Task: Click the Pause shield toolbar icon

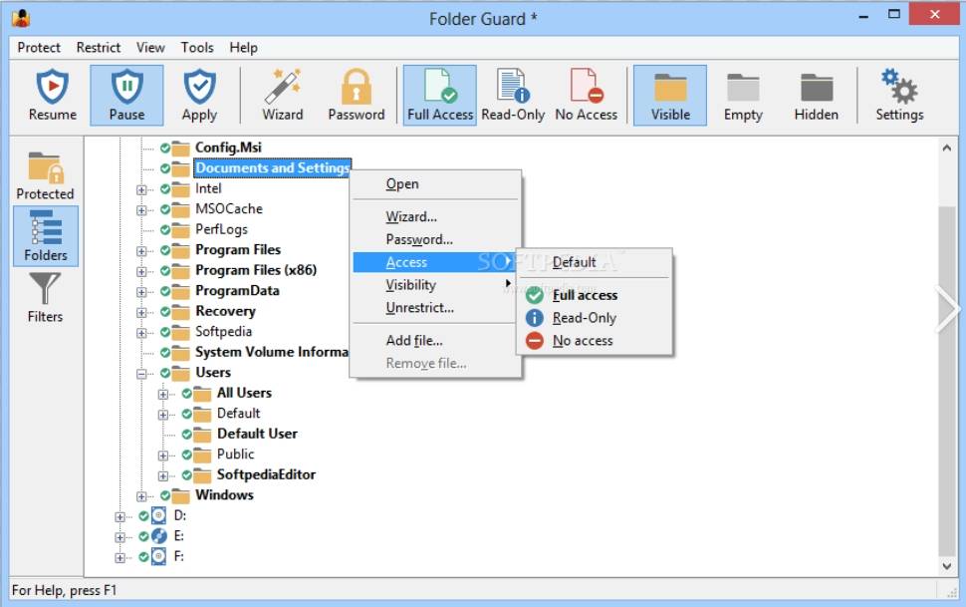Action: pyautogui.click(x=126, y=88)
